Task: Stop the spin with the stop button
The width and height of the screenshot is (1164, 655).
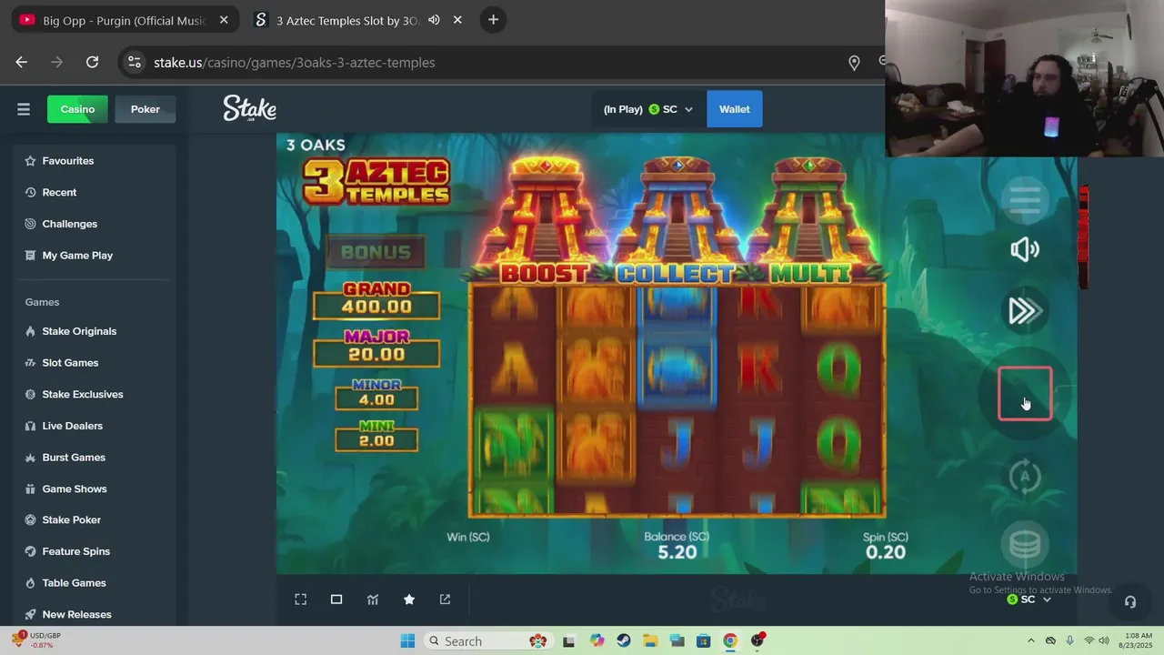Action: click(x=1025, y=394)
